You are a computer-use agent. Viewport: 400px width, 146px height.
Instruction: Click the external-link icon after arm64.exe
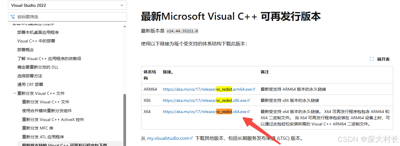254,89
